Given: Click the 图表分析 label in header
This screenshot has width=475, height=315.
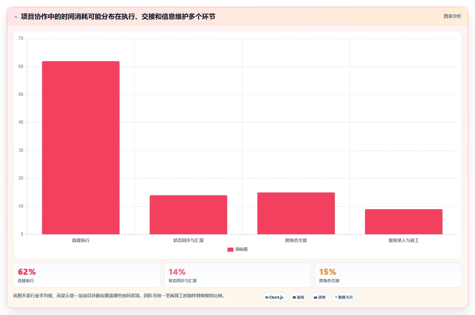Looking at the screenshot, I should [x=452, y=16].
